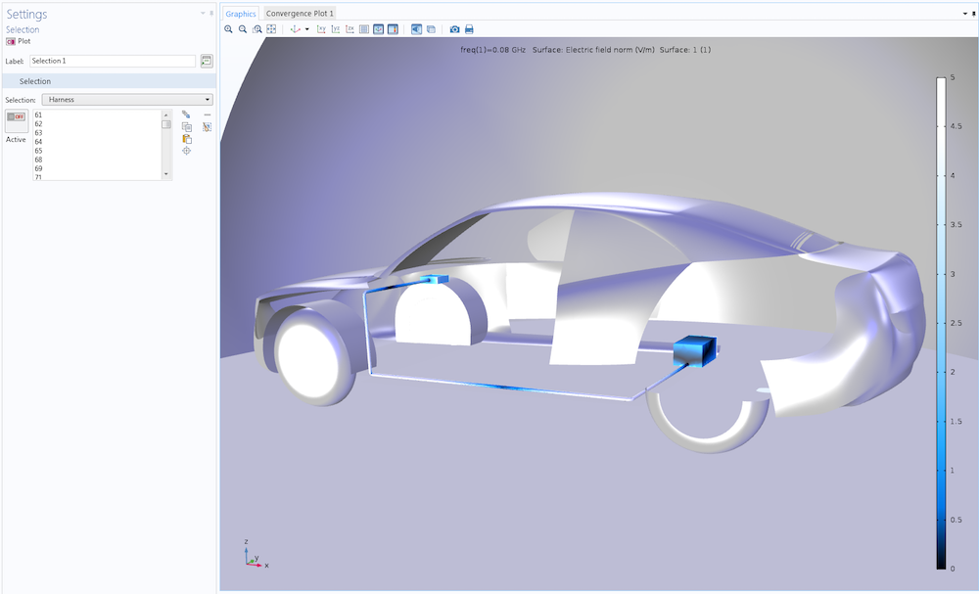
Task: Open the Harness selection dropdown
Action: pyautogui.click(x=127, y=100)
